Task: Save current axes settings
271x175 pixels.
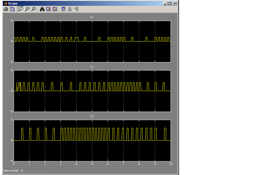Action: (48, 9)
